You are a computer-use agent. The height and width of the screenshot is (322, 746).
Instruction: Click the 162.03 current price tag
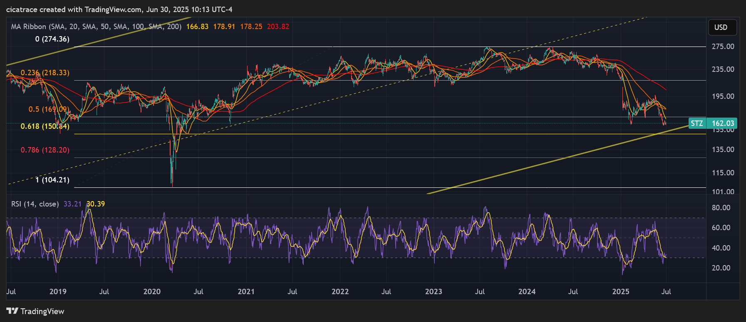723,123
